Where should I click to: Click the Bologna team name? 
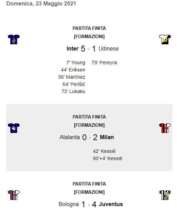pyautogui.click(x=69, y=204)
